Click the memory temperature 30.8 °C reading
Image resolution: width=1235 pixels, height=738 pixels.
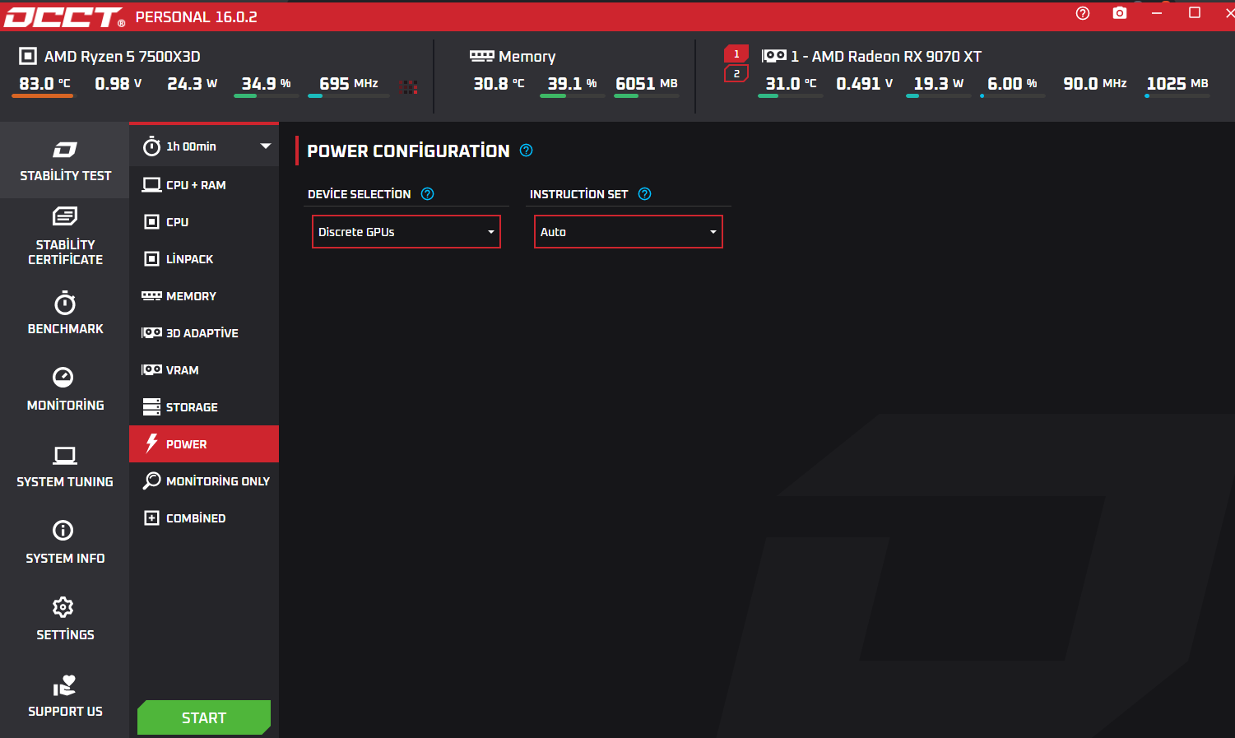[499, 84]
